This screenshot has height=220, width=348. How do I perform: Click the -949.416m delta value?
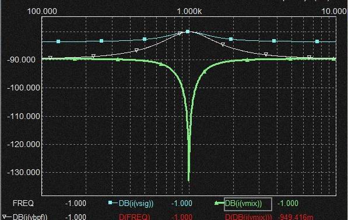click(x=296, y=217)
